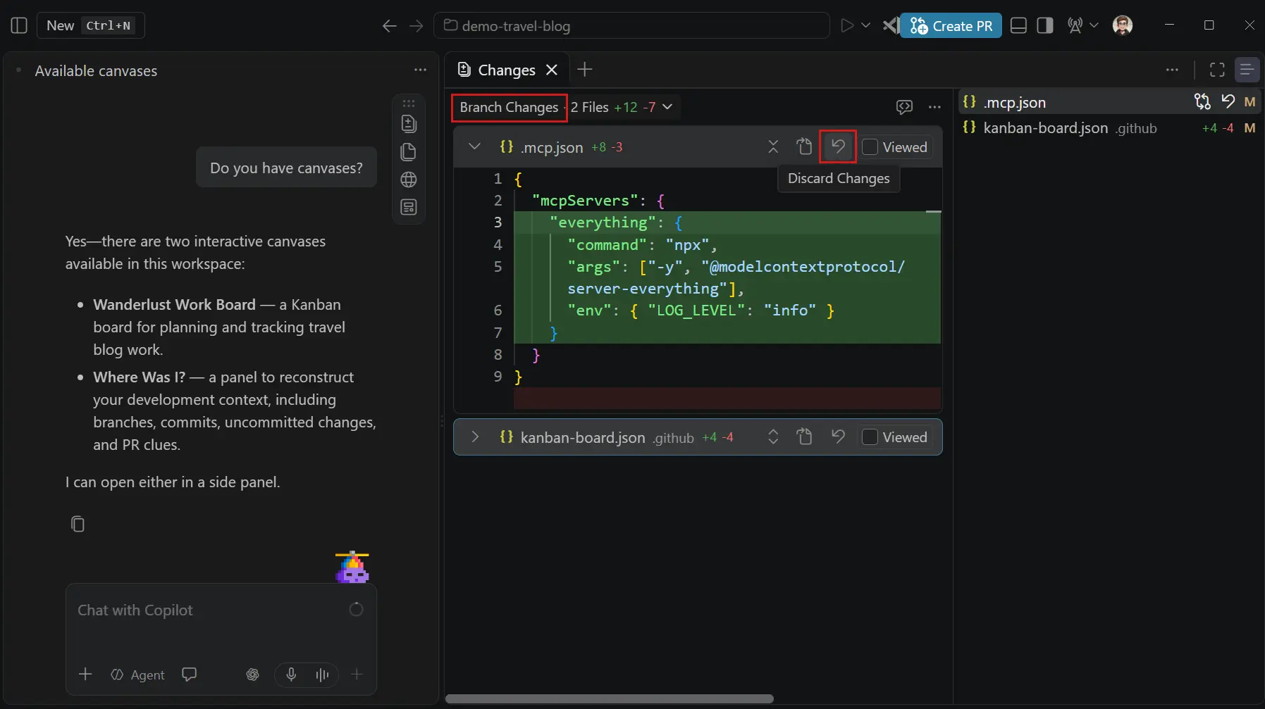Screen dimensions: 1265x709
Task: Mark .mcp.json as Viewed
Action: coord(870,147)
